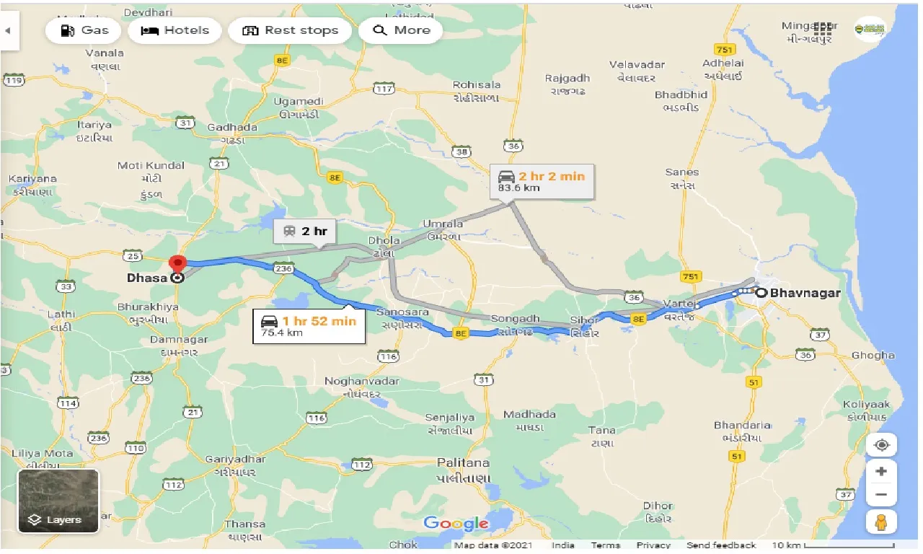
Task: Select the 1 hr 52 min driving route
Action: [x=309, y=326]
